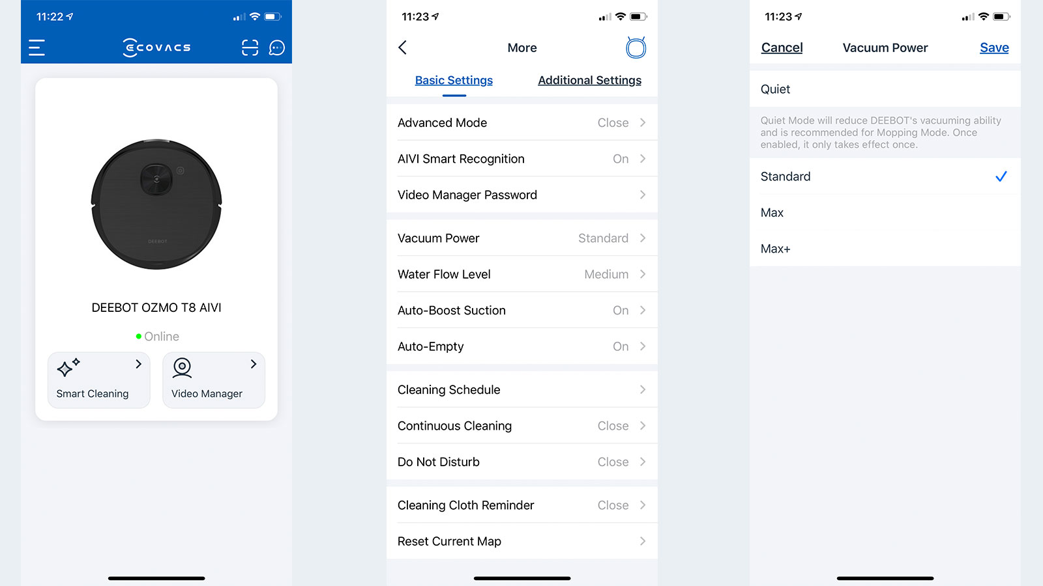Select Standard vacuum power
Viewport: 1043px width, 586px height.
tap(885, 176)
